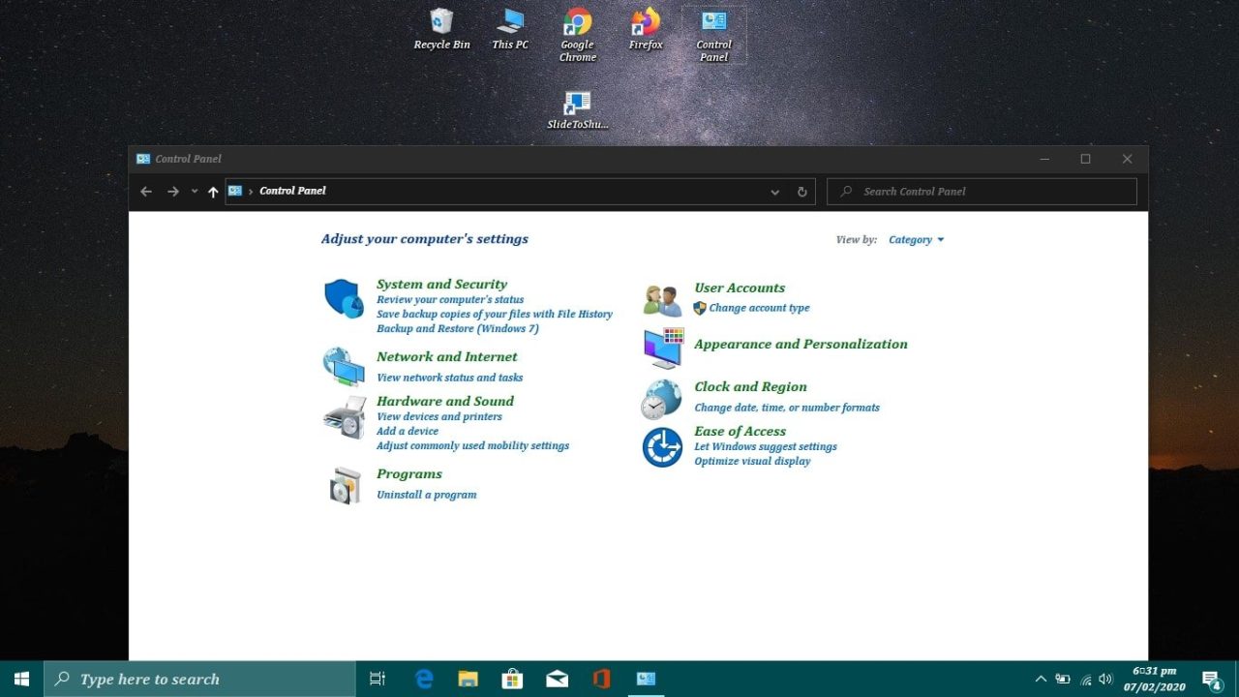Open Ease of Access heading
Screen dimensions: 1239x697
pyautogui.click(x=740, y=431)
